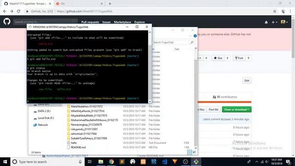
Task: Open the 10 contributors link
Action: pos(224,97)
